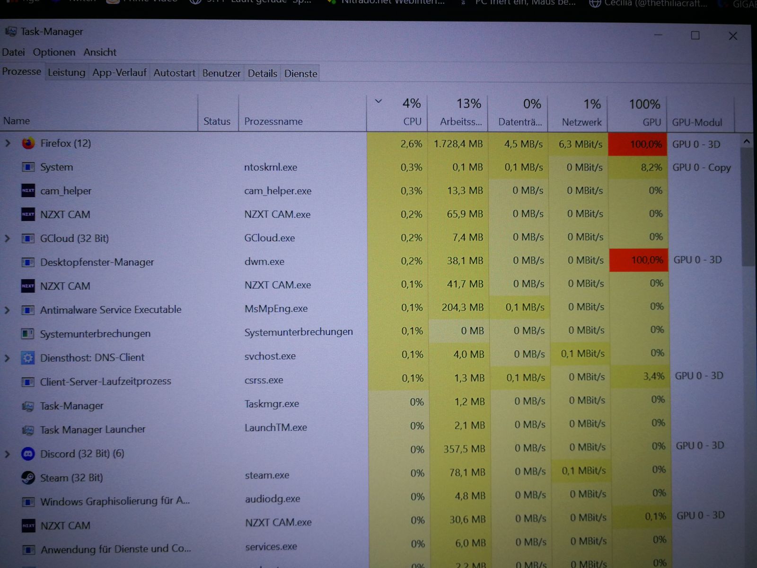
Task: Sort by the Prozessname column header
Action: click(302, 113)
